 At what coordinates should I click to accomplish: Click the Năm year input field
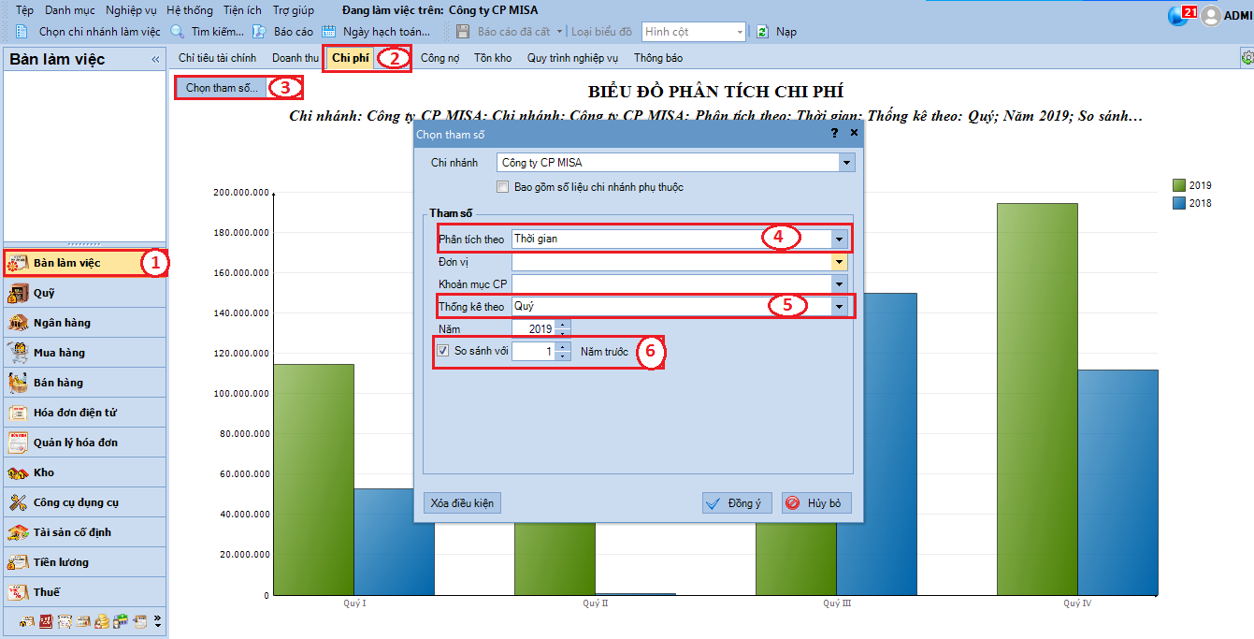533,329
